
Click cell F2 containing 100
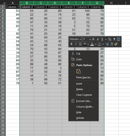(x=83, y=11)
